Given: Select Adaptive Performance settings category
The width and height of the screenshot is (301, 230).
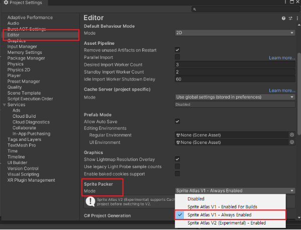Looking at the screenshot, I should [30, 18].
